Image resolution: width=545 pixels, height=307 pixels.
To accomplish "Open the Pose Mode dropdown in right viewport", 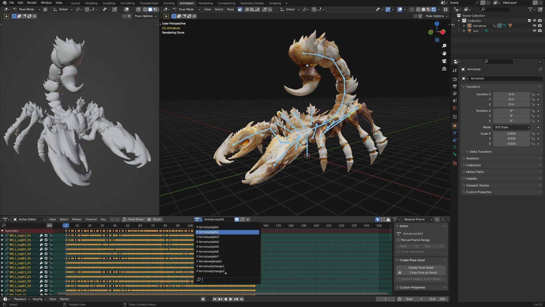I will coord(186,9).
